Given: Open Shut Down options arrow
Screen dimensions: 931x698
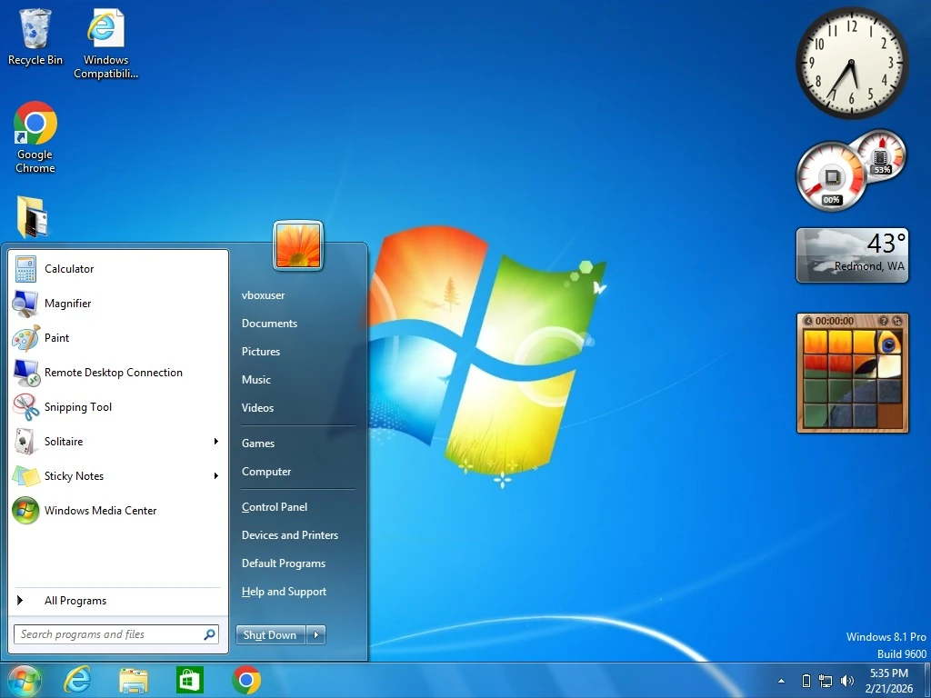Looking at the screenshot, I should point(316,635).
